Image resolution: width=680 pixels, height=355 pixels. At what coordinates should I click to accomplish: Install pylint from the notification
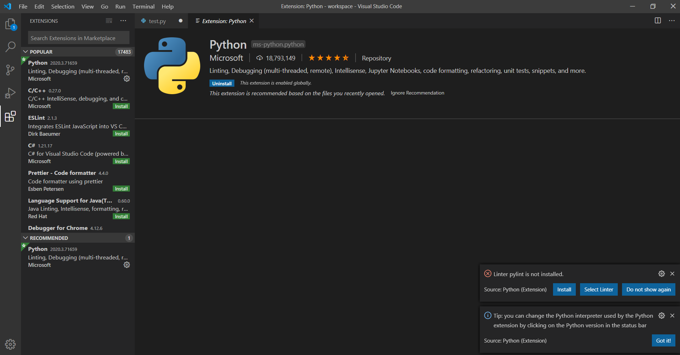click(564, 290)
